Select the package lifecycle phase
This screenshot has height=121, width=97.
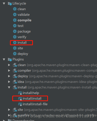[24, 32]
